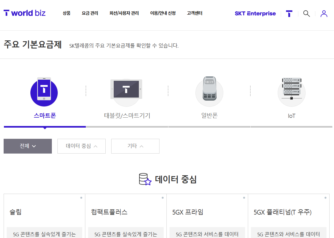
Task: Open the 슬림 plan card
Action: pos(44,216)
